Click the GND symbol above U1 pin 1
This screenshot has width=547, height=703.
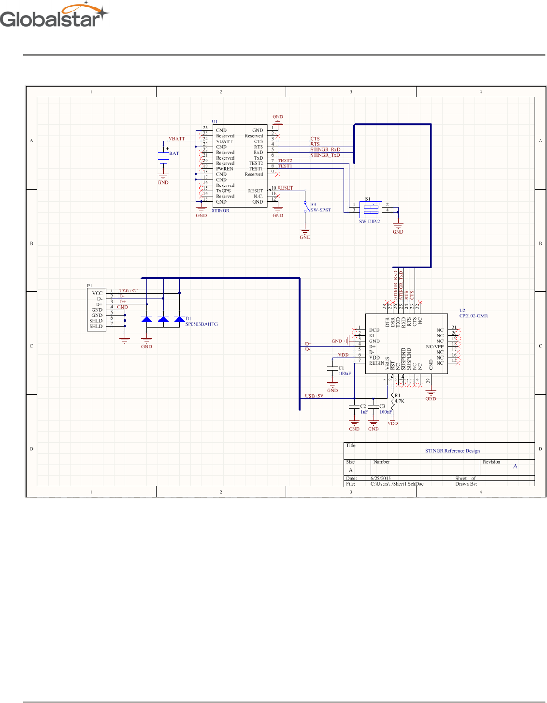click(278, 119)
